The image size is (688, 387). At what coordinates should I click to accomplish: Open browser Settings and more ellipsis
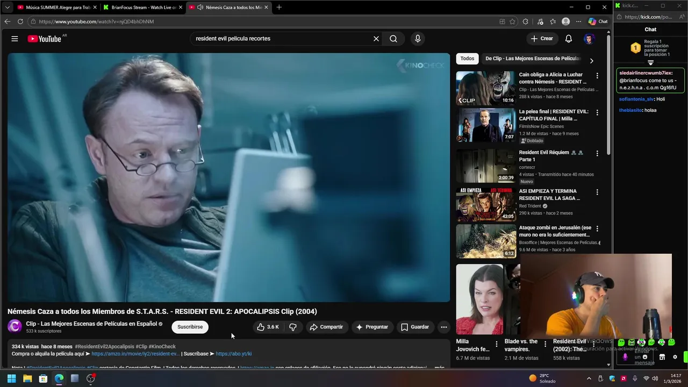coord(579,21)
